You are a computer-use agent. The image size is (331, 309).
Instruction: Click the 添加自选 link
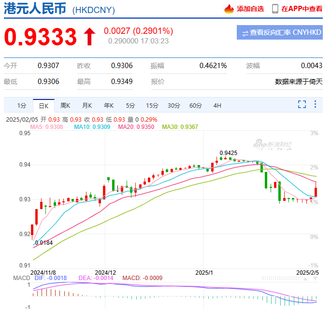(x=250, y=9)
